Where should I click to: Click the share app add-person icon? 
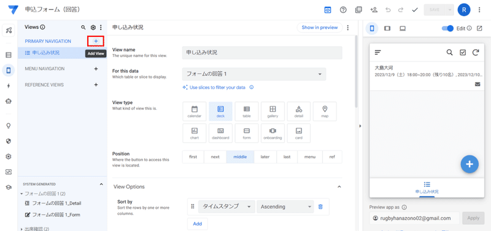(374, 10)
